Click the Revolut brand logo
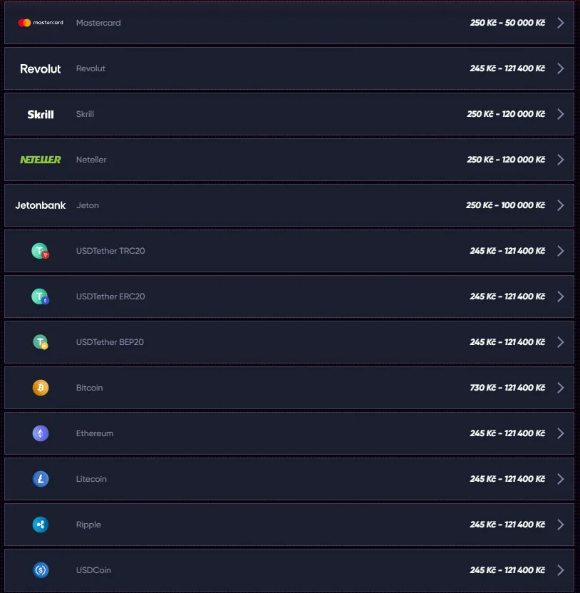 click(41, 69)
